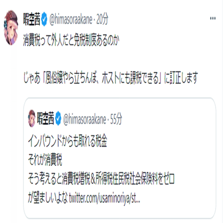Open the 55分 timestamp in quoted tweet

116,119
